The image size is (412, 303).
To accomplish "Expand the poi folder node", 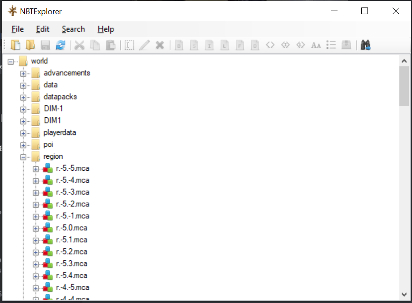I will click(23, 145).
